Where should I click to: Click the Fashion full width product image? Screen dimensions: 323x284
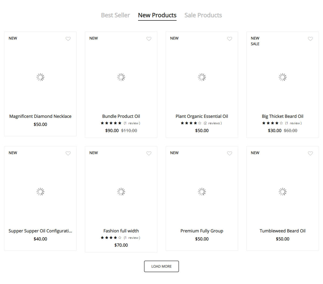click(x=121, y=192)
